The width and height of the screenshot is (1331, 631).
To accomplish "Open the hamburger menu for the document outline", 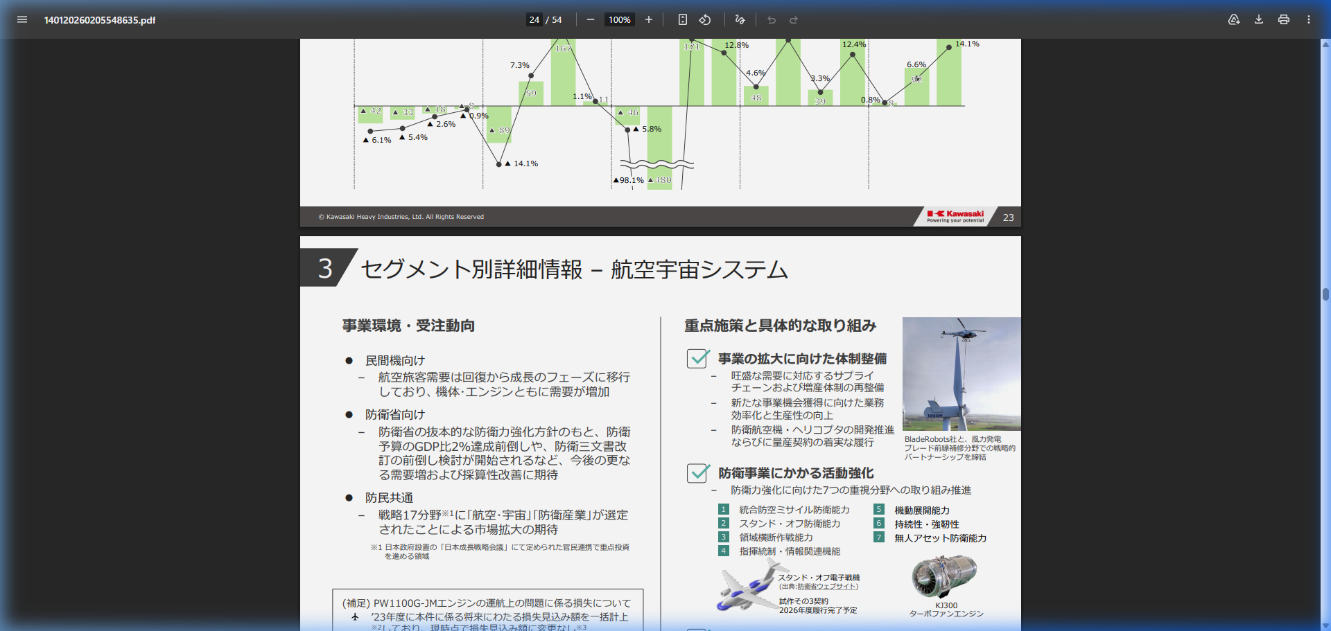I will [x=21, y=19].
